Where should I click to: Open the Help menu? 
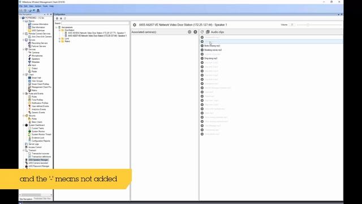[x=51, y=6]
